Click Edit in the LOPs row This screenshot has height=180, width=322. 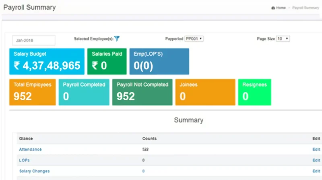tap(316, 160)
